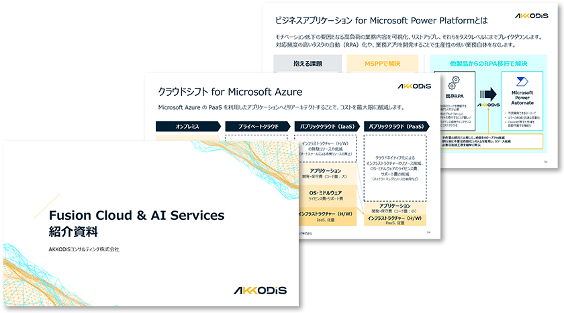
Task: Click the クラウドネイティブ化による text in the PaaS dashed box
Action: pos(395,168)
